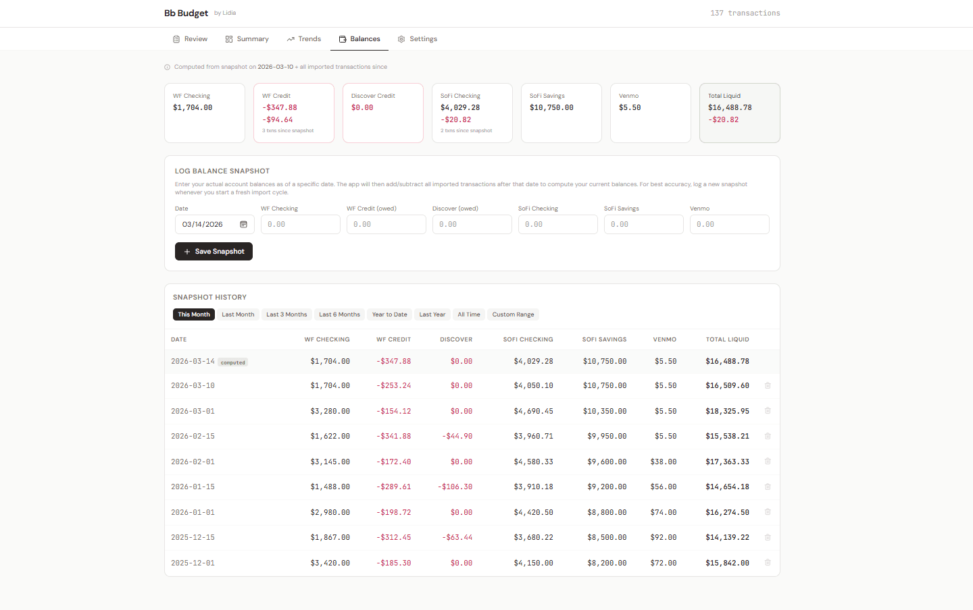
Task: Open the calendar date picker
Action: (243, 224)
